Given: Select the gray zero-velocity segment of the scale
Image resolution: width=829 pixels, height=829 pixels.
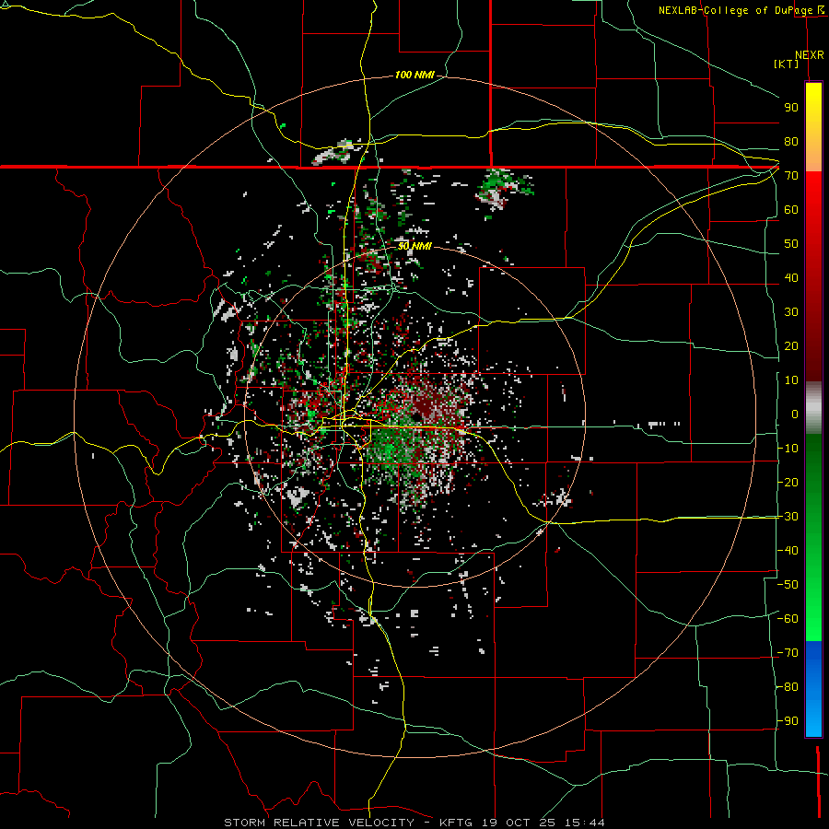Looking at the screenshot, I should click(813, 408).
